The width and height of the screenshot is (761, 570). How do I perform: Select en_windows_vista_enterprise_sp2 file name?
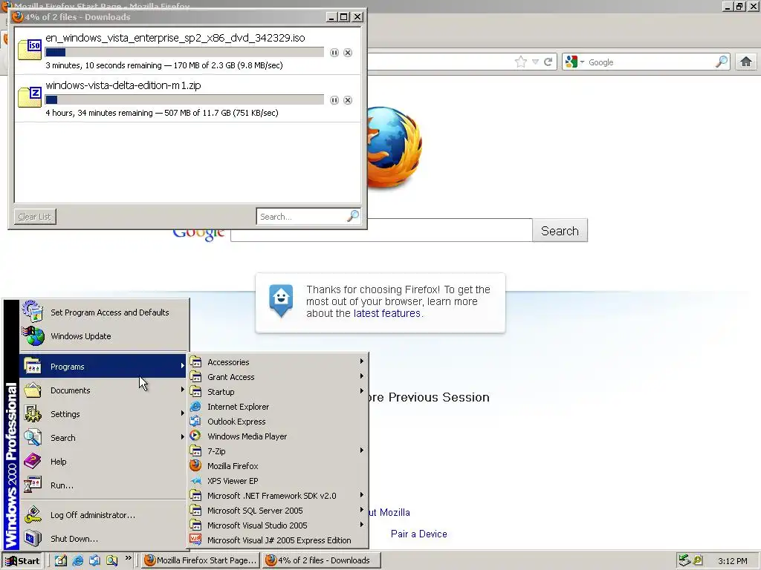point(175,38)
